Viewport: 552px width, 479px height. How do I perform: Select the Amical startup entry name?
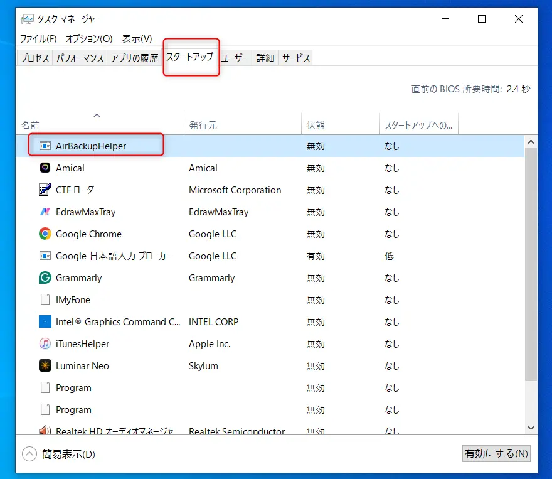coord(70,168)
